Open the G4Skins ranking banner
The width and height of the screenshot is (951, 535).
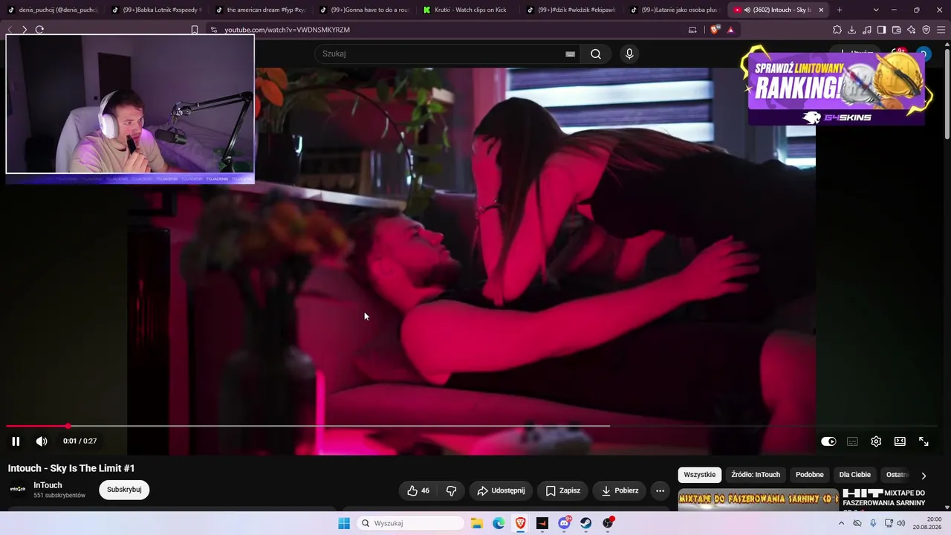click(x=837, y=88)
